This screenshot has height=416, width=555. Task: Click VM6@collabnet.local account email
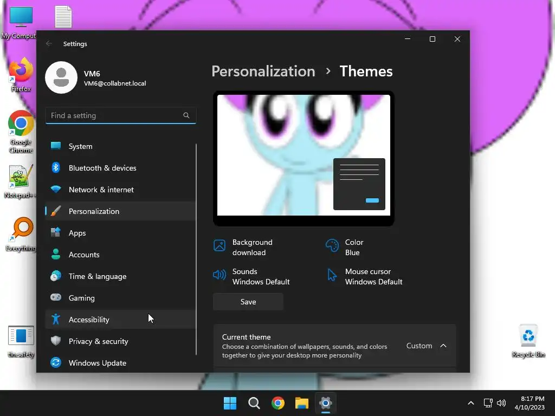coord(115,83)
